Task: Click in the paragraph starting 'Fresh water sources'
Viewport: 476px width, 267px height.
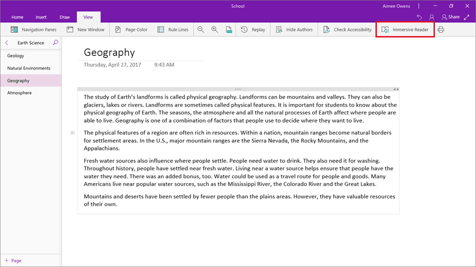Action: [239, 172]
